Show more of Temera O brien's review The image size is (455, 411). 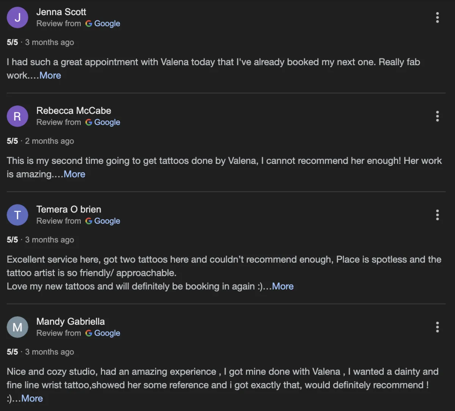coord(282,286)
